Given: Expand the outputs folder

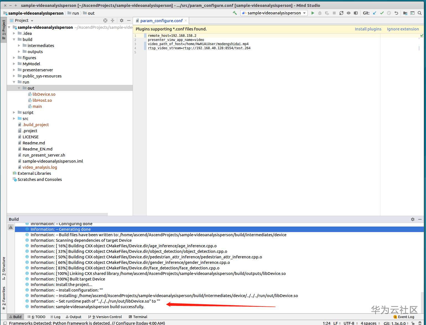Looking at the screenshot, I should tap(19, 52).
